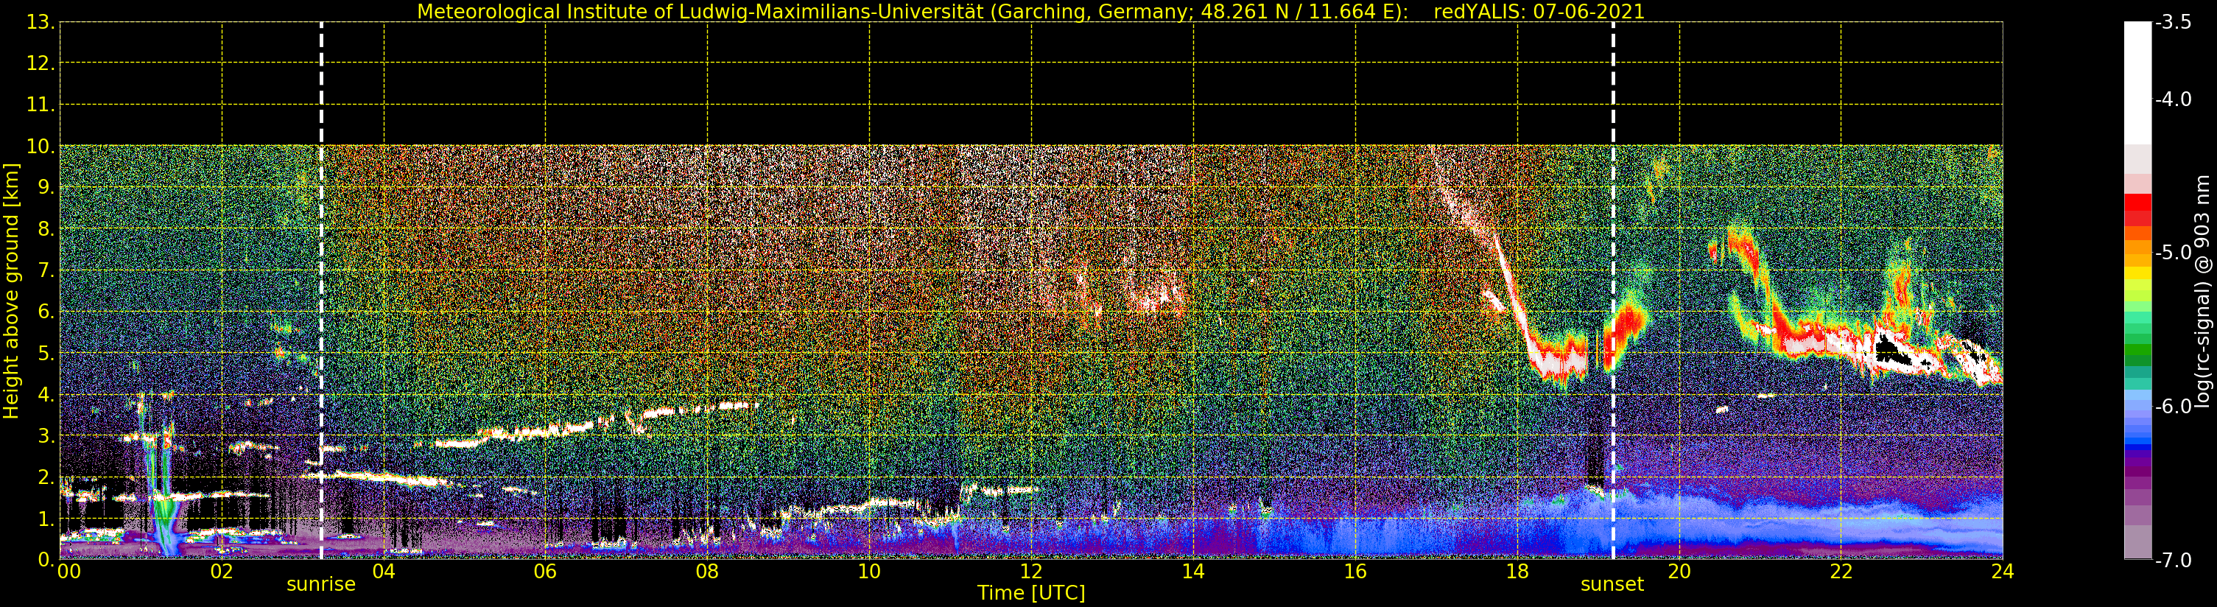2217x607 pixels.
Task: Click the colorbar value '-3.5'
Action: (x=2173, y=22)
